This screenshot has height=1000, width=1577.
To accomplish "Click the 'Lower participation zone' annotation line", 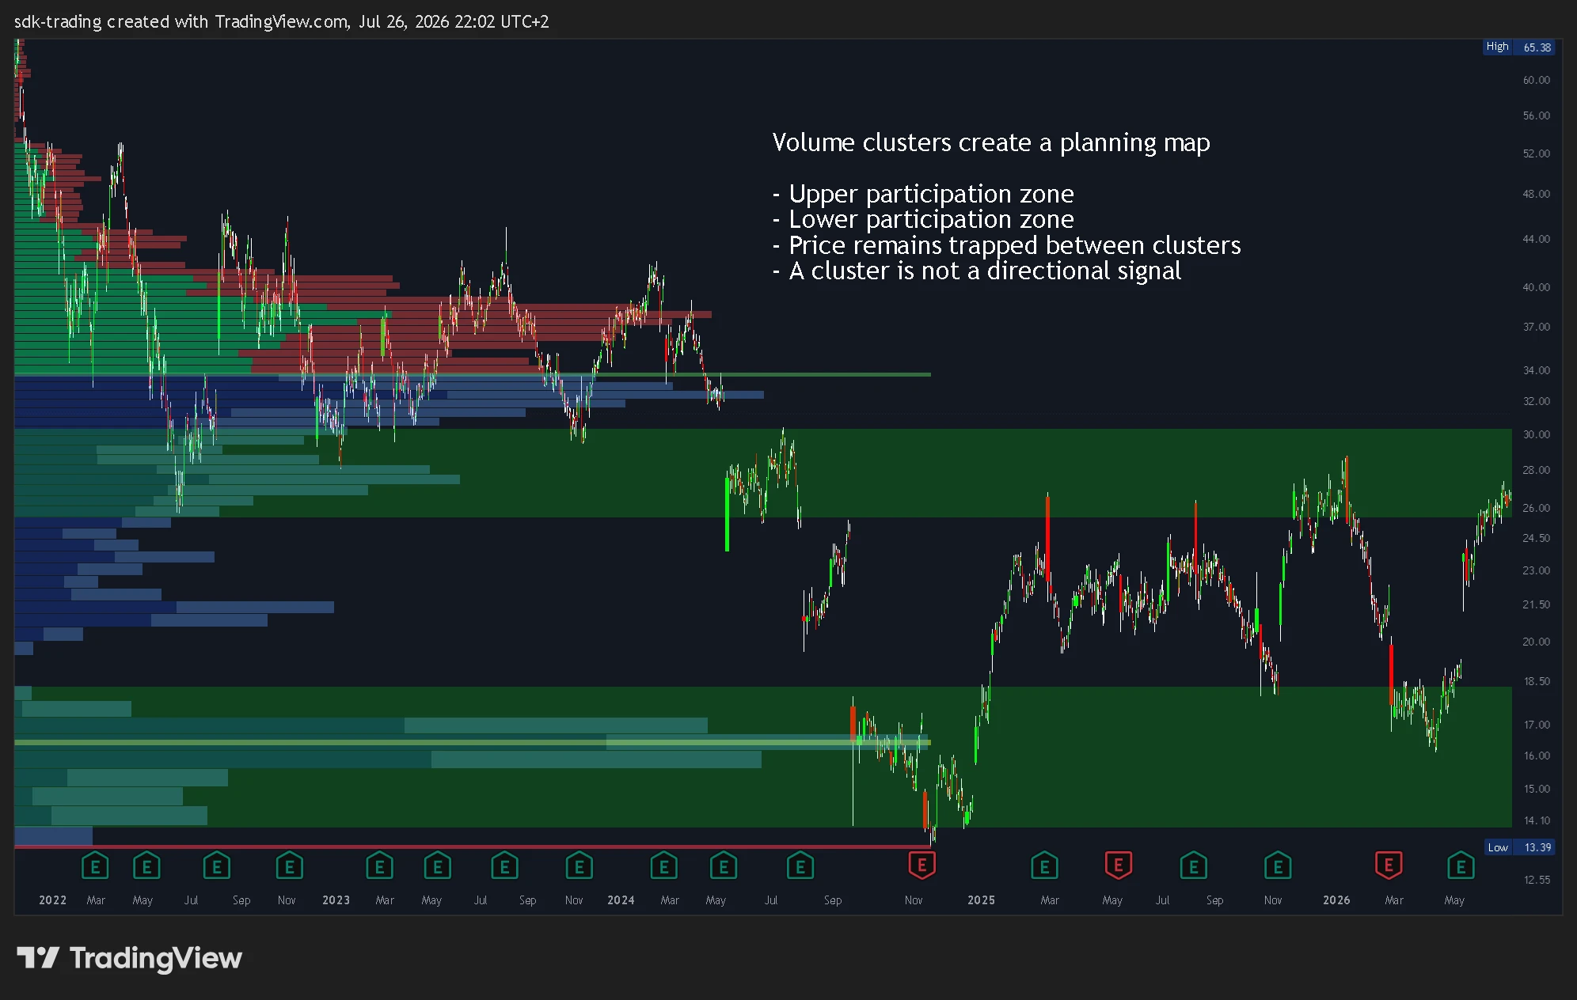I will coord(923,219).
